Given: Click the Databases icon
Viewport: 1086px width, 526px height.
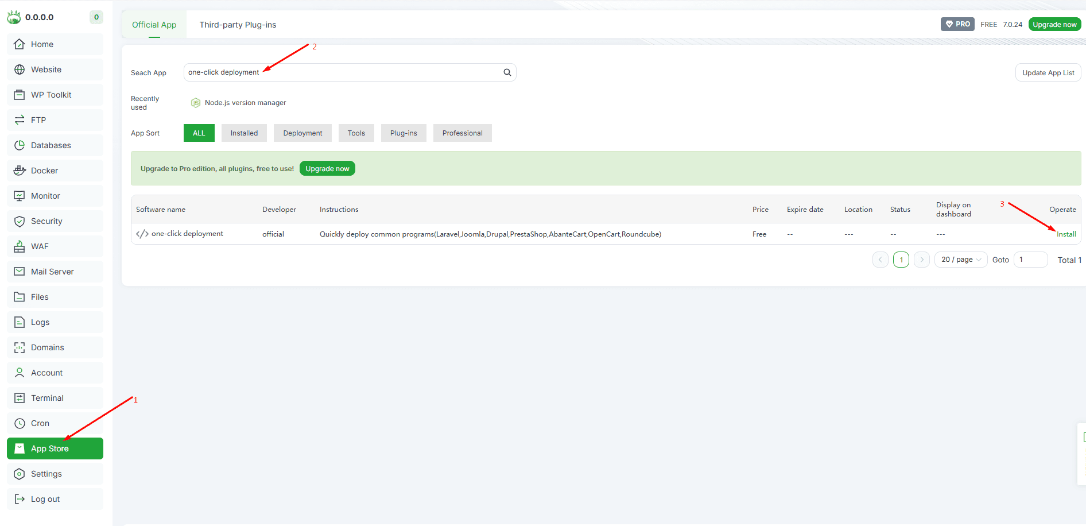Looking at the screenshot, I should point(20,145).
